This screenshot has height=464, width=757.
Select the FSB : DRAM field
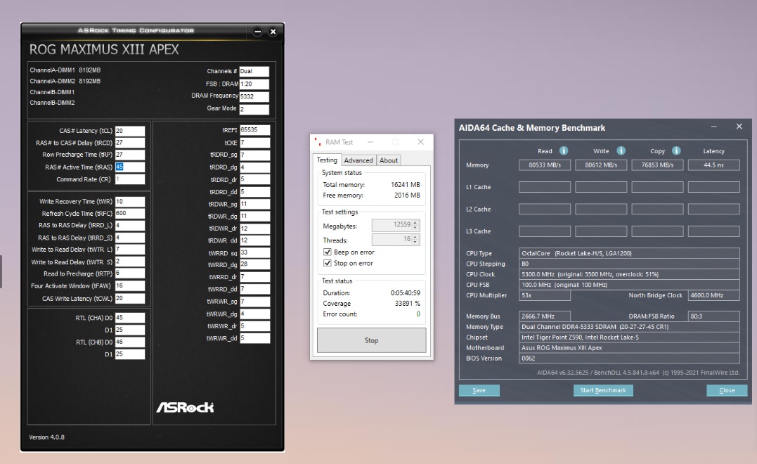[x=254, y=84]
